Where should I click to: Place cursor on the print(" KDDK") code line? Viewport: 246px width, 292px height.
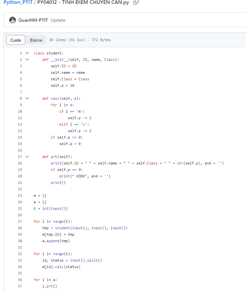click(x=85, y=176)
